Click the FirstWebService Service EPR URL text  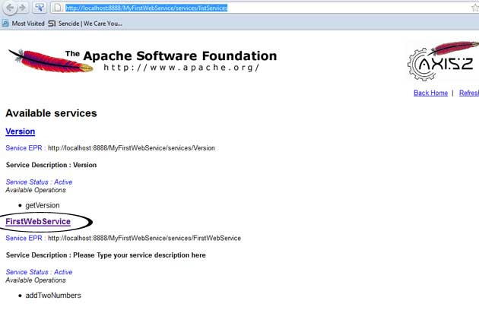[144, 238]
